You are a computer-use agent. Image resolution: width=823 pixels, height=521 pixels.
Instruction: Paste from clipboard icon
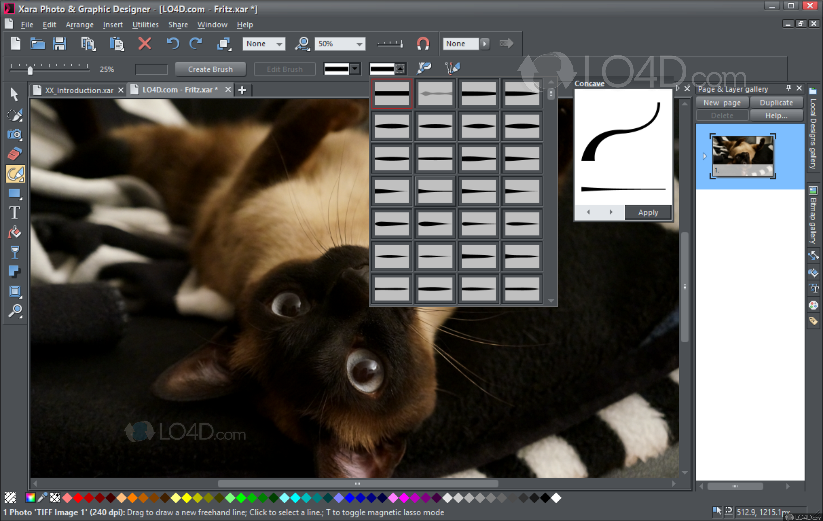[117, 44]
